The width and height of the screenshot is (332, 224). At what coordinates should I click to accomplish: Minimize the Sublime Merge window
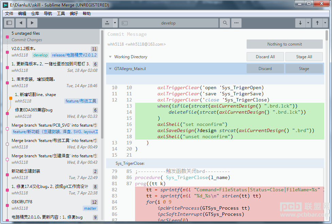point(300,4)
